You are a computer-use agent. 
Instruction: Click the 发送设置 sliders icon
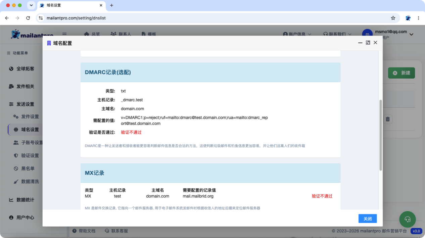[11, 104]
